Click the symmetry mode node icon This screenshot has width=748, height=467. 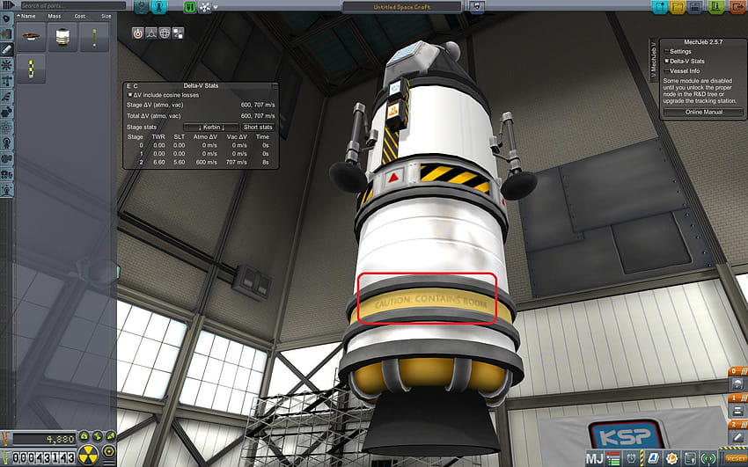(x=206, y=7)
